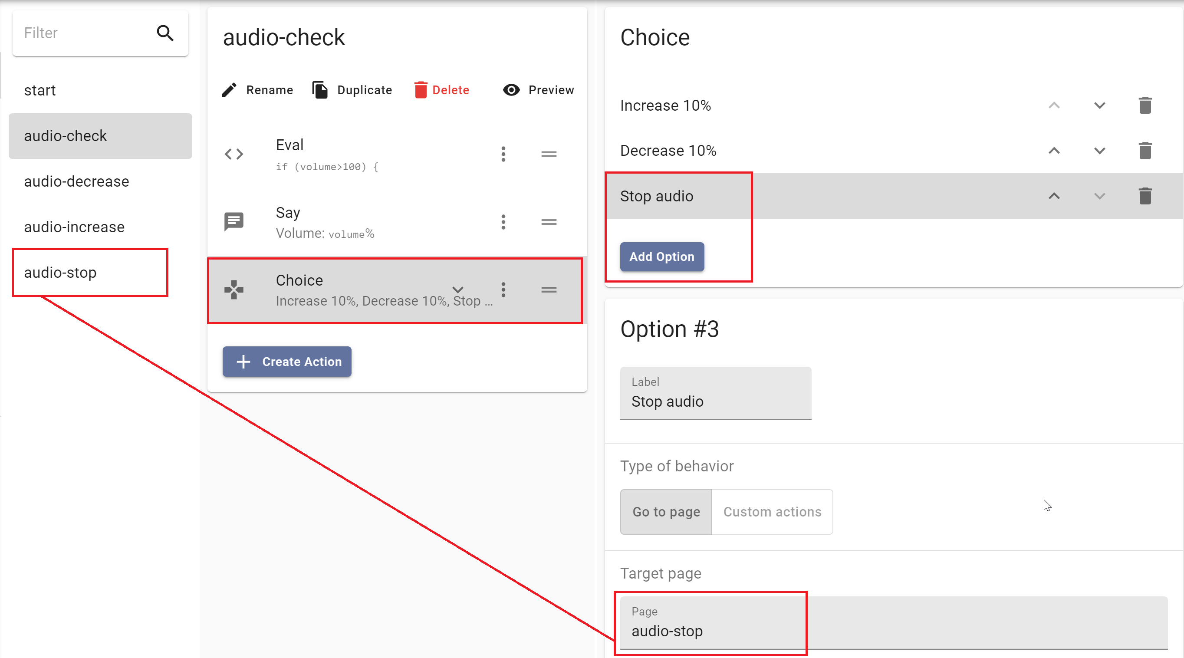Click the plus icon in Create Action
Screen dimensions: 1184x658
pos(243,362)
